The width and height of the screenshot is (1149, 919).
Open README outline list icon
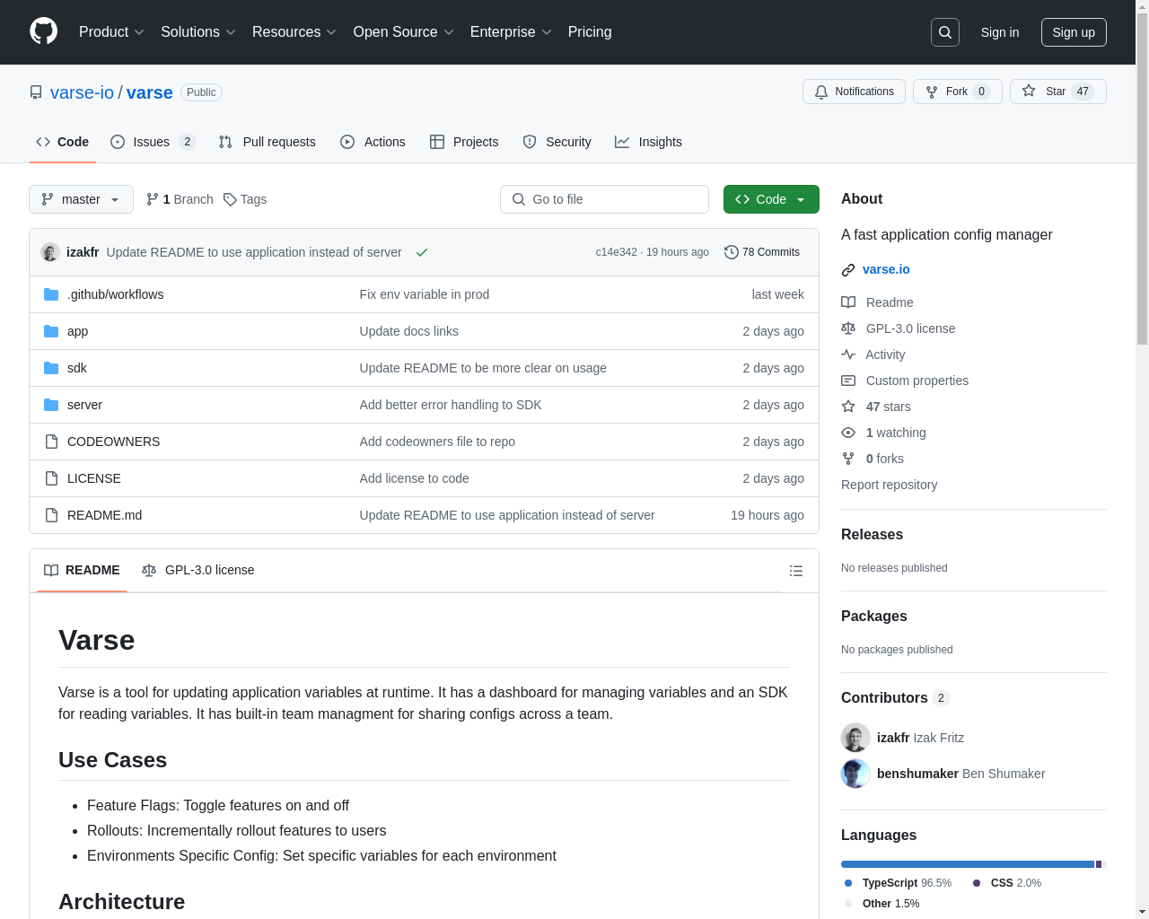click(x=795, y=571)
